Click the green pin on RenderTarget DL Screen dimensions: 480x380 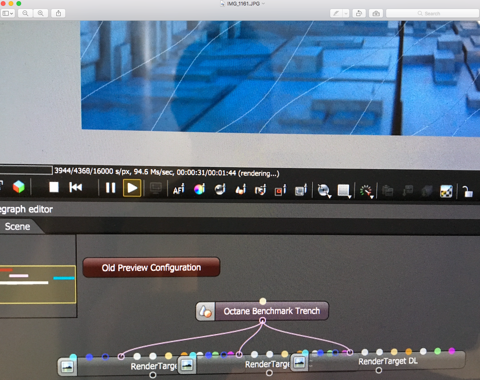click(x=438, y=351)
